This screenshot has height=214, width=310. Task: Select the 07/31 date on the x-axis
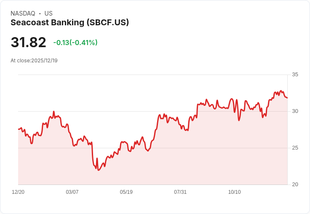pyautogui.click(x=180, y=192)
